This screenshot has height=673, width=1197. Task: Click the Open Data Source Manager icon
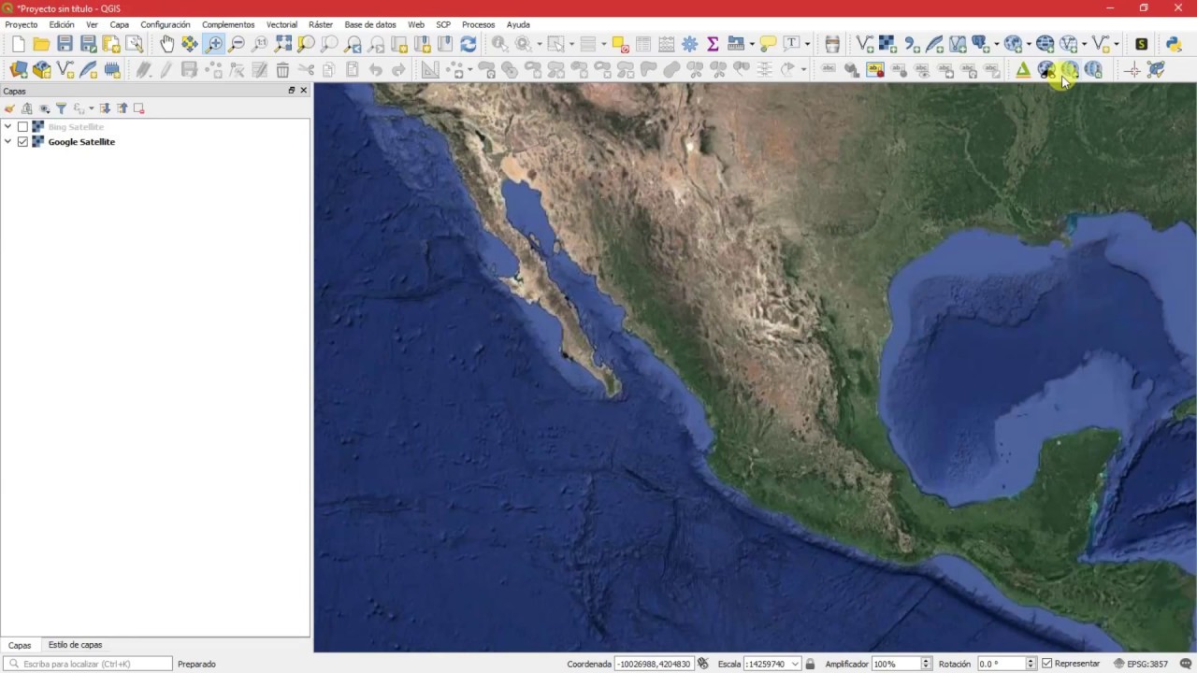click(x=19, y=70)
